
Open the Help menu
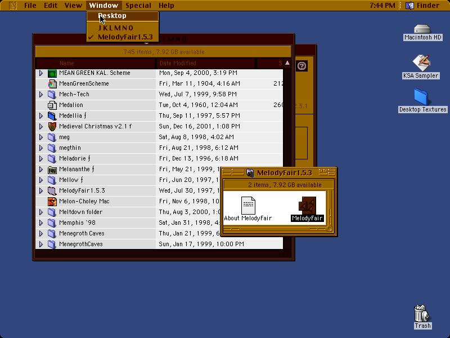[x=166, y=5]
